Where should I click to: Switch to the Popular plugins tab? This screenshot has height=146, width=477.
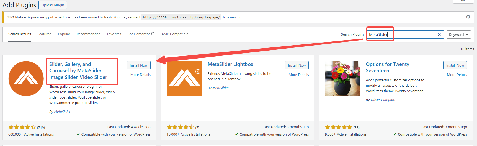click(x=64, y=34)
